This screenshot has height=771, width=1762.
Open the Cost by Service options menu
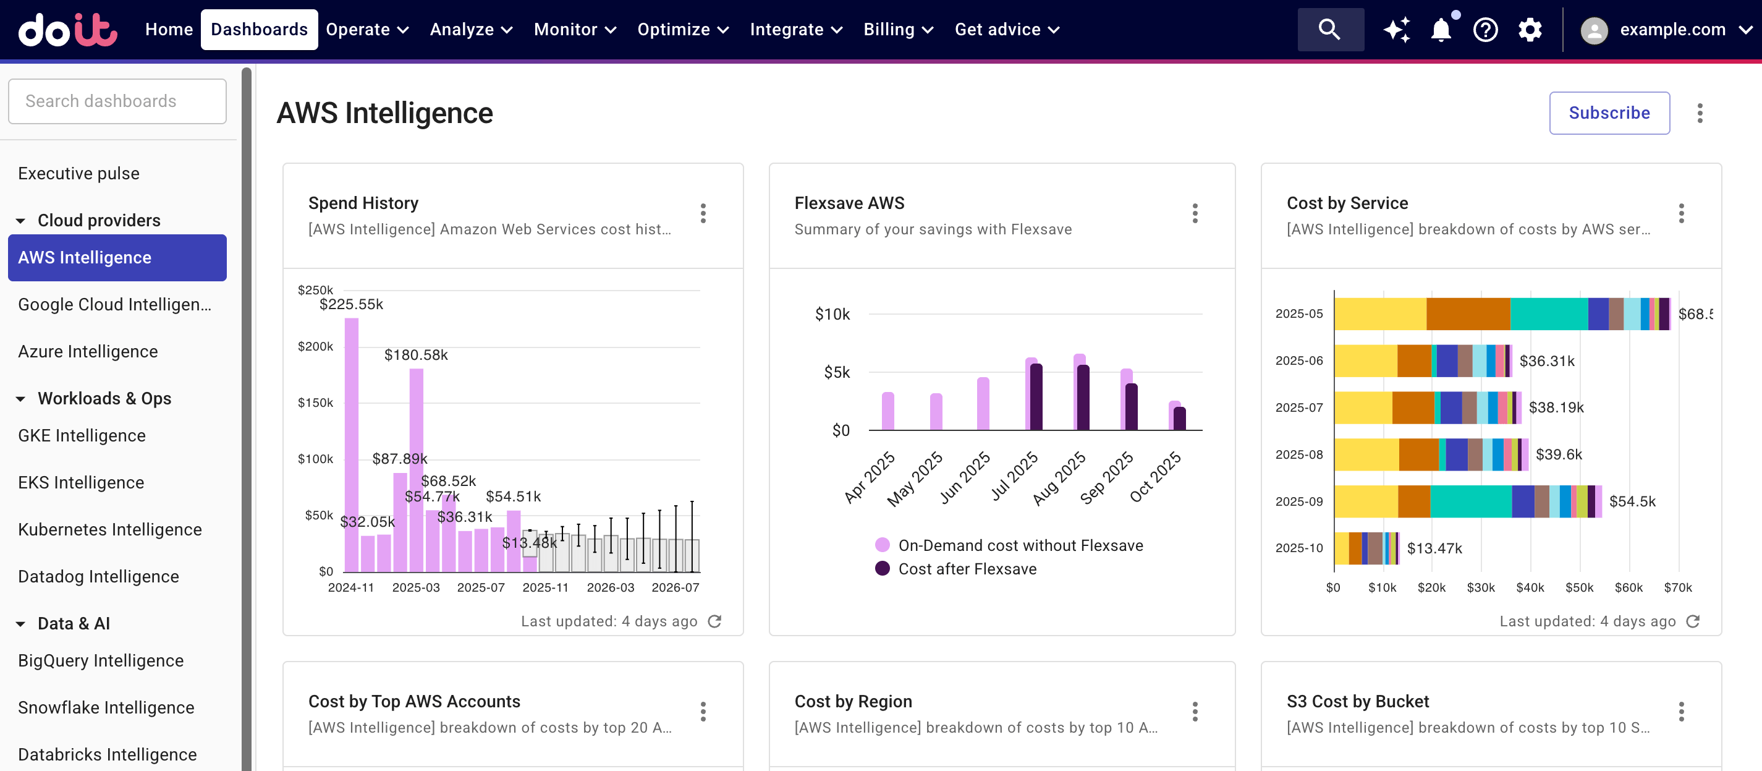1682,214
